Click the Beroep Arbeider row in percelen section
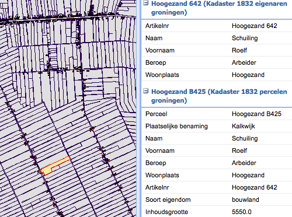 coord(217,163)
